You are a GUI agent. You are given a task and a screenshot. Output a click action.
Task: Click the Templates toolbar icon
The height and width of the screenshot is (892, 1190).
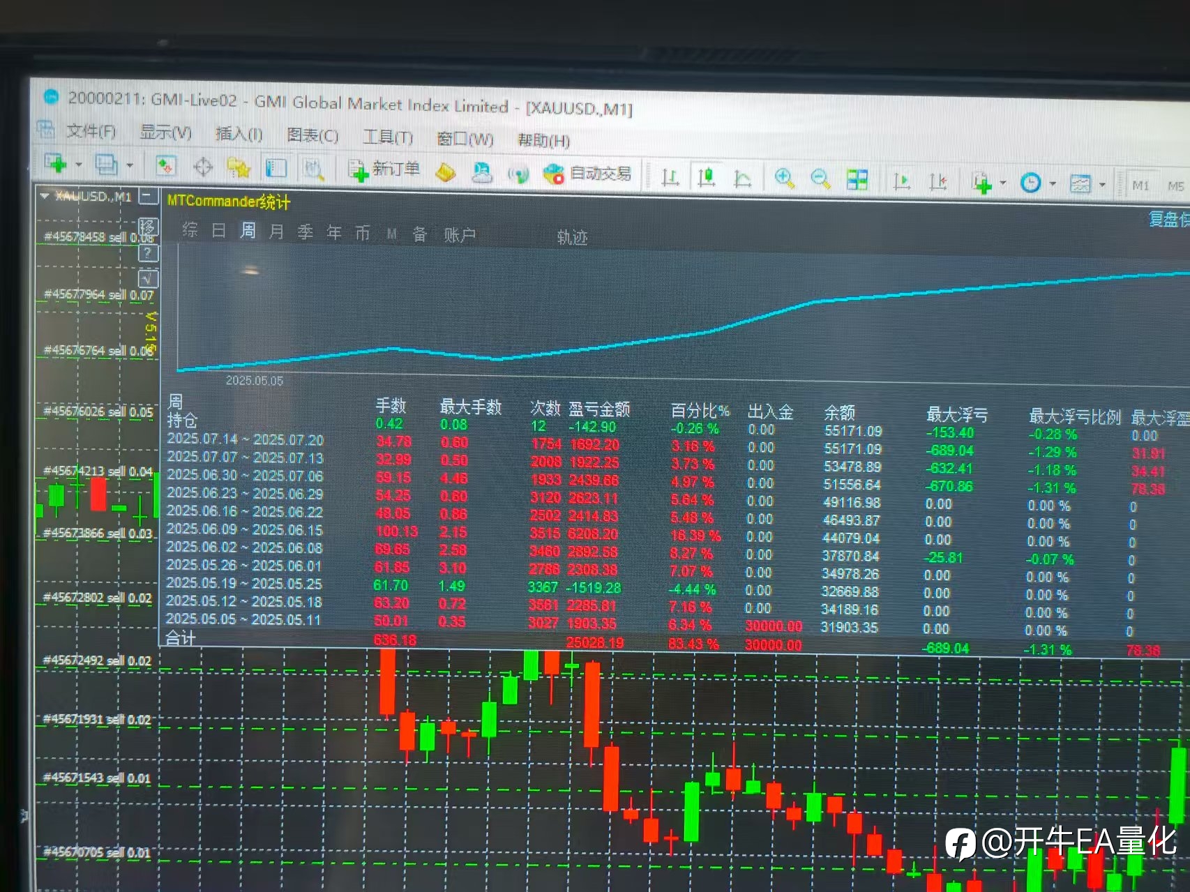pos(1080,184)
